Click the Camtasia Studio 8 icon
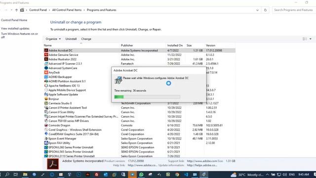The height and width of the screenshot is (178, 316). click(x=46, y=103)
